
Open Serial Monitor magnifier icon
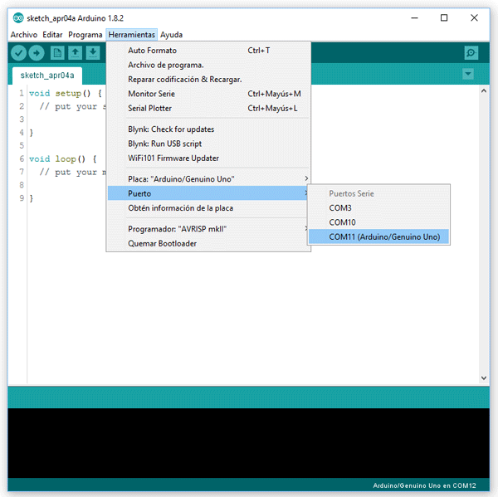pos(471,53)
